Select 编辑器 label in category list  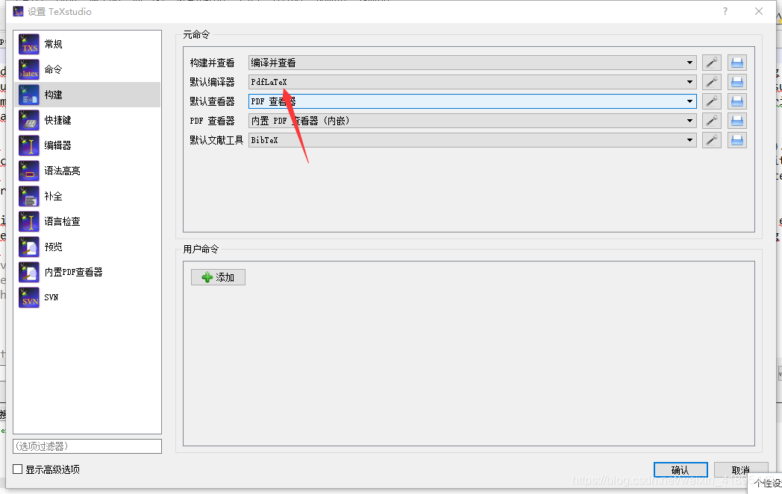[x=58, y=145]
